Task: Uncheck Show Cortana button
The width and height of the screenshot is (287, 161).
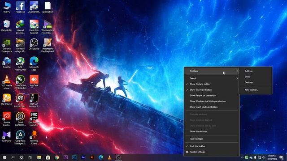Action: pyautogui.click(x=212, y=84)
